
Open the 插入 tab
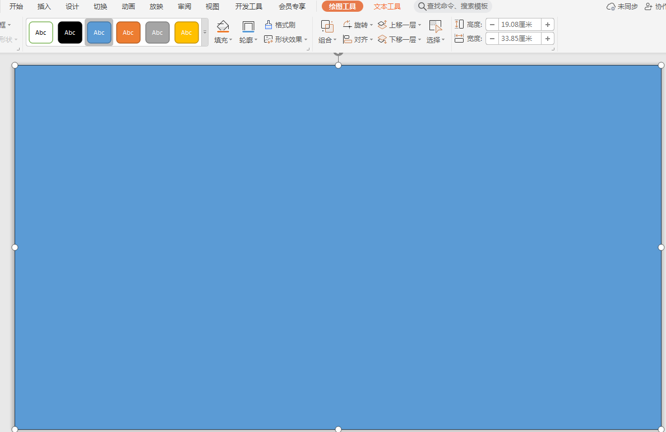point(44,6)
